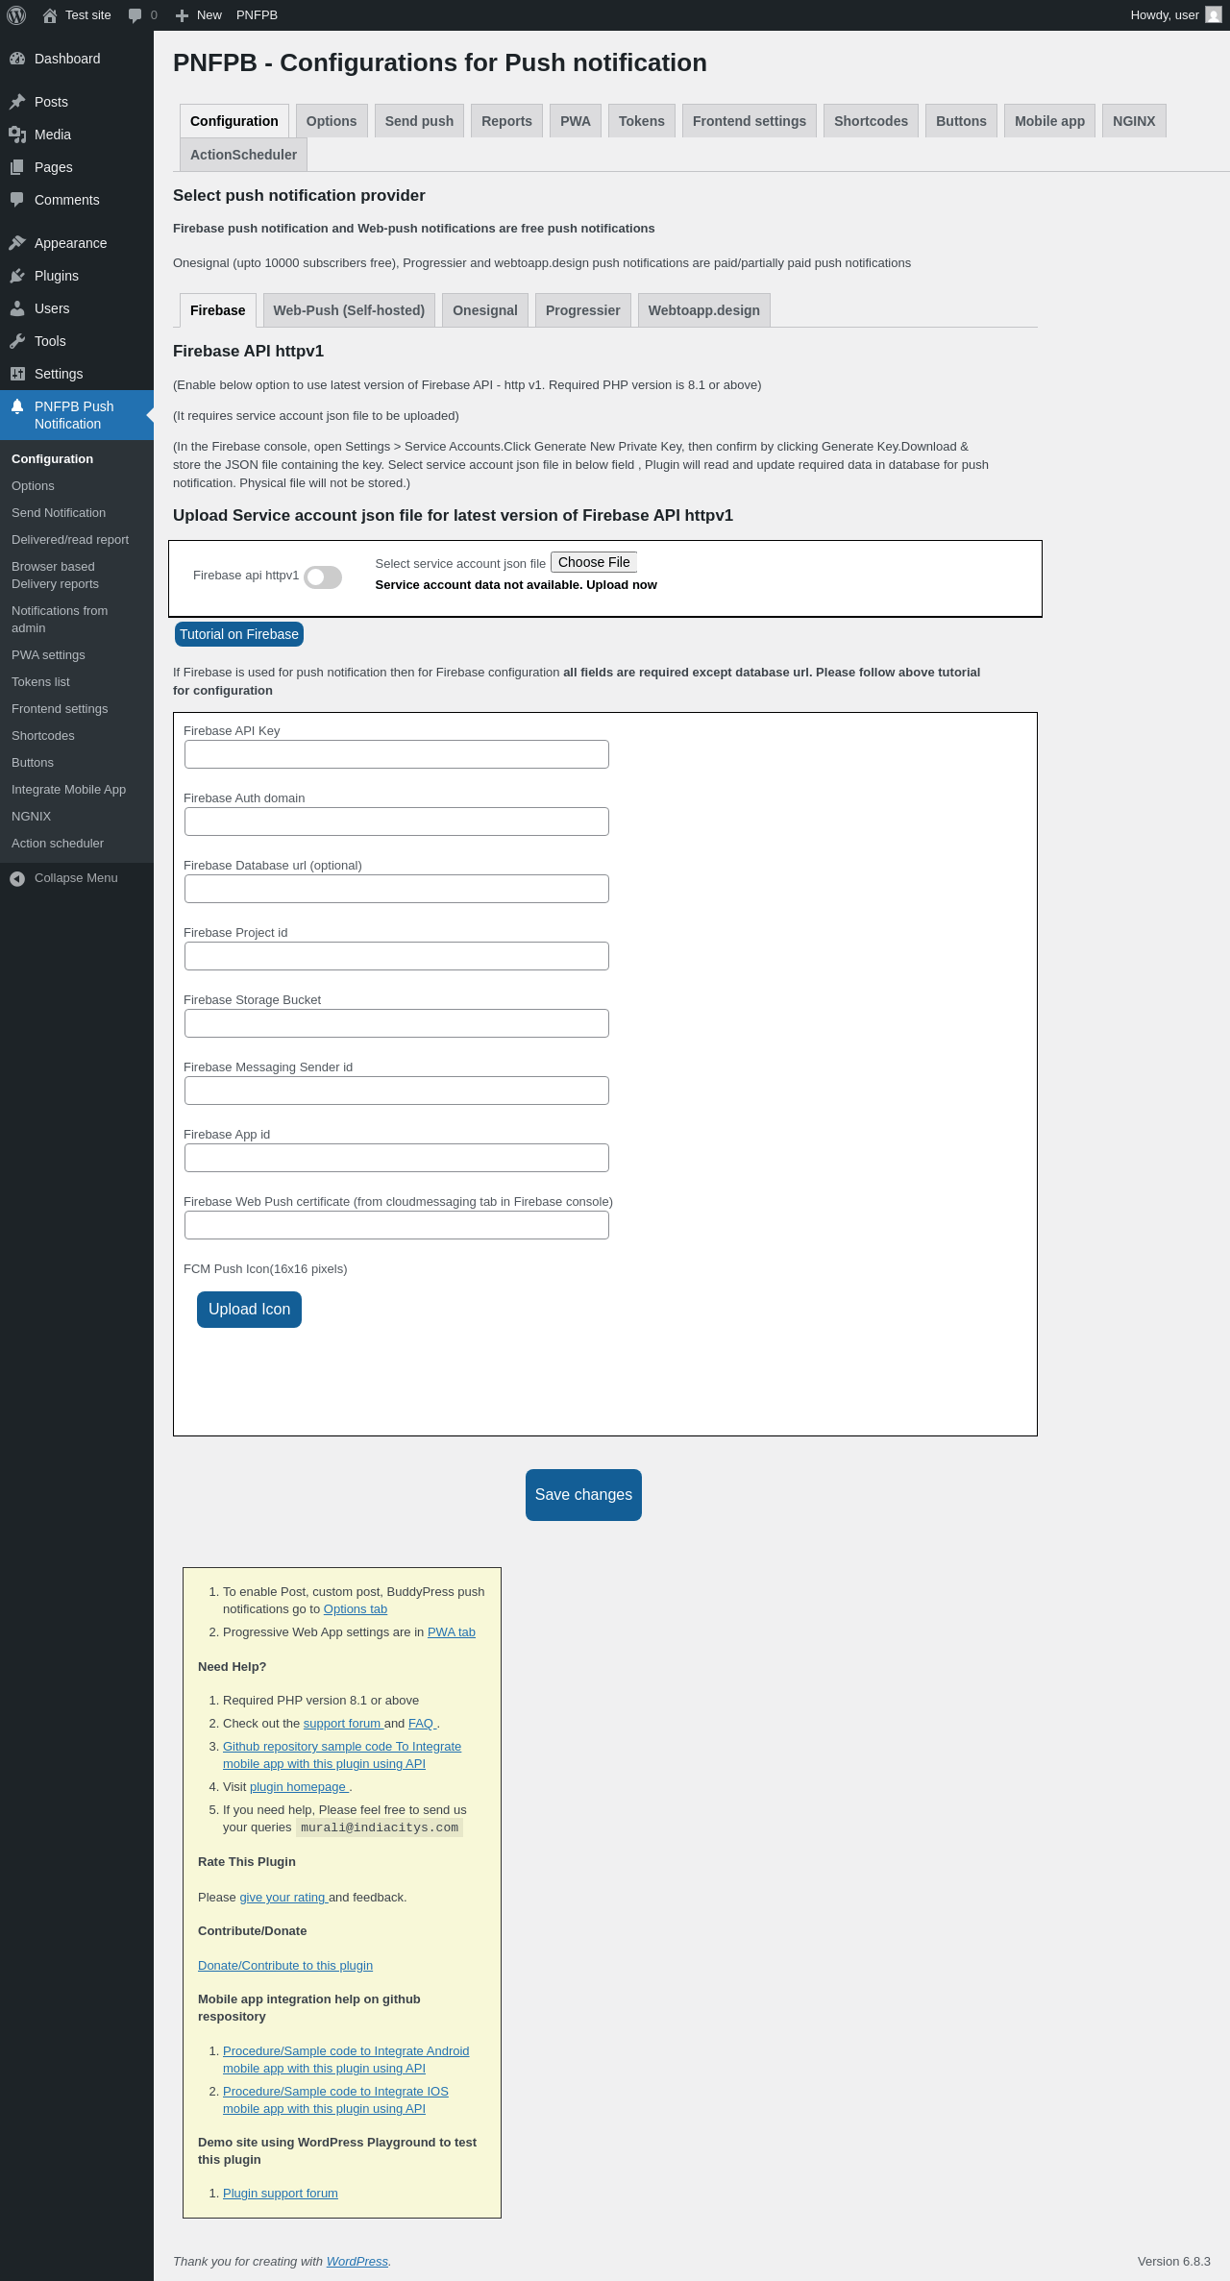Image resolution: width=1230 pixels, height=2281 pixels.
Task: Click the Collapse Menu arrow icon
Action: click(x=17, y=878)
